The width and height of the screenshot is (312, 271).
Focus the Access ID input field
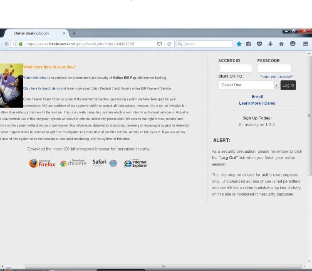(x=235, y=68)
